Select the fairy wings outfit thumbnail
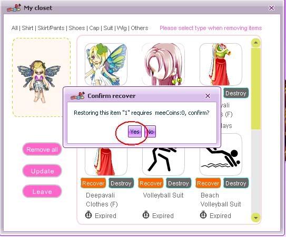Screen dimensions: 286x237 click(106, 64)
